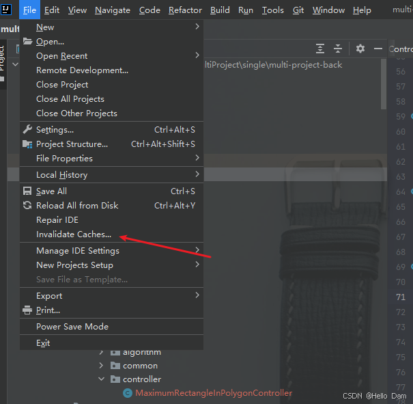
Task: Collapse the controller folder tree node
Action: pyautogui.click(x=101, y=379)
